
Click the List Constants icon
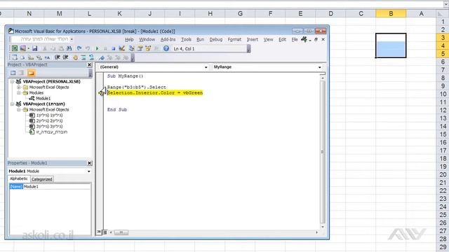(22, 57)
